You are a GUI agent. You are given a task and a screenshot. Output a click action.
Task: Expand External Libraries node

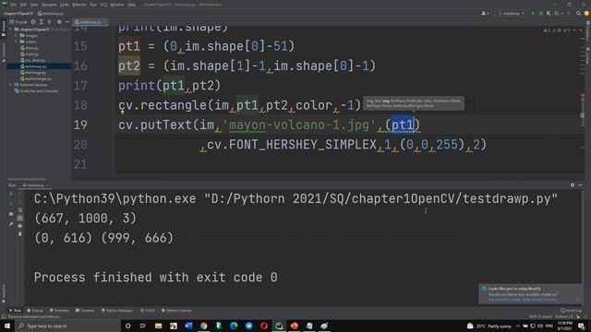click(x=11, y=85)
